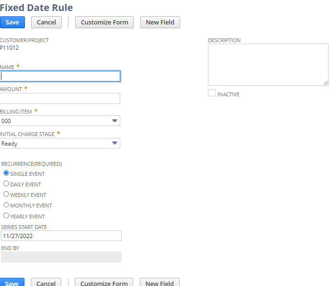Select Weekly Event recurrence option
The height and width of the screenshot is (286, 331).
pyautogui.click(x=6, y=194)
